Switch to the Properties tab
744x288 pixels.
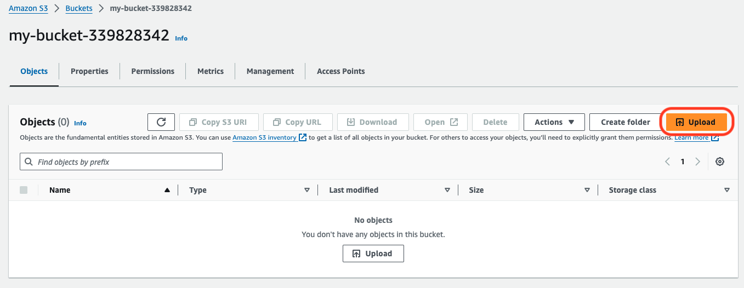pos(89,71)
